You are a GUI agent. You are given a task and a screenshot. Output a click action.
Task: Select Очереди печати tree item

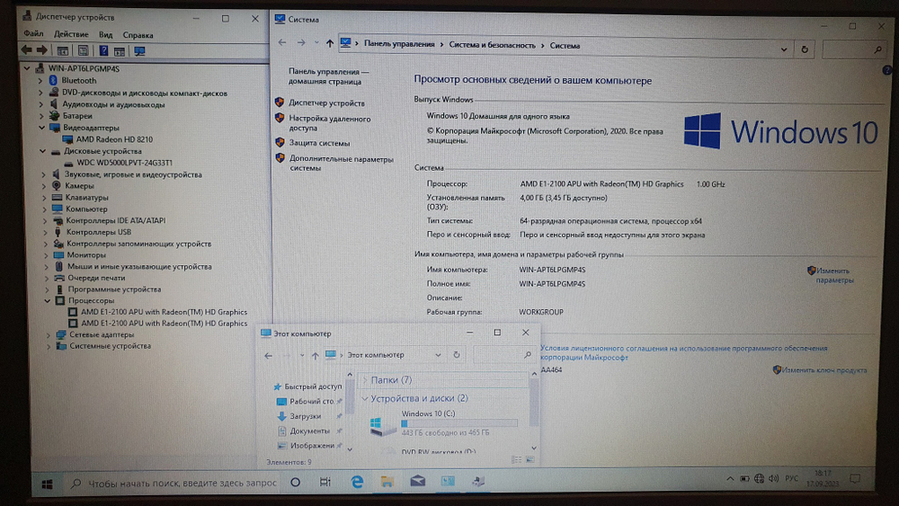(x=96, y=278)
